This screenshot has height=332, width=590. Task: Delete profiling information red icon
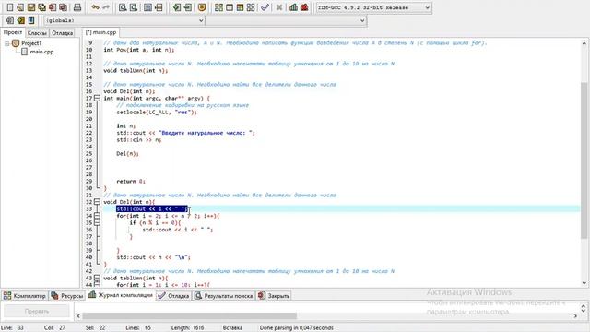304,7
